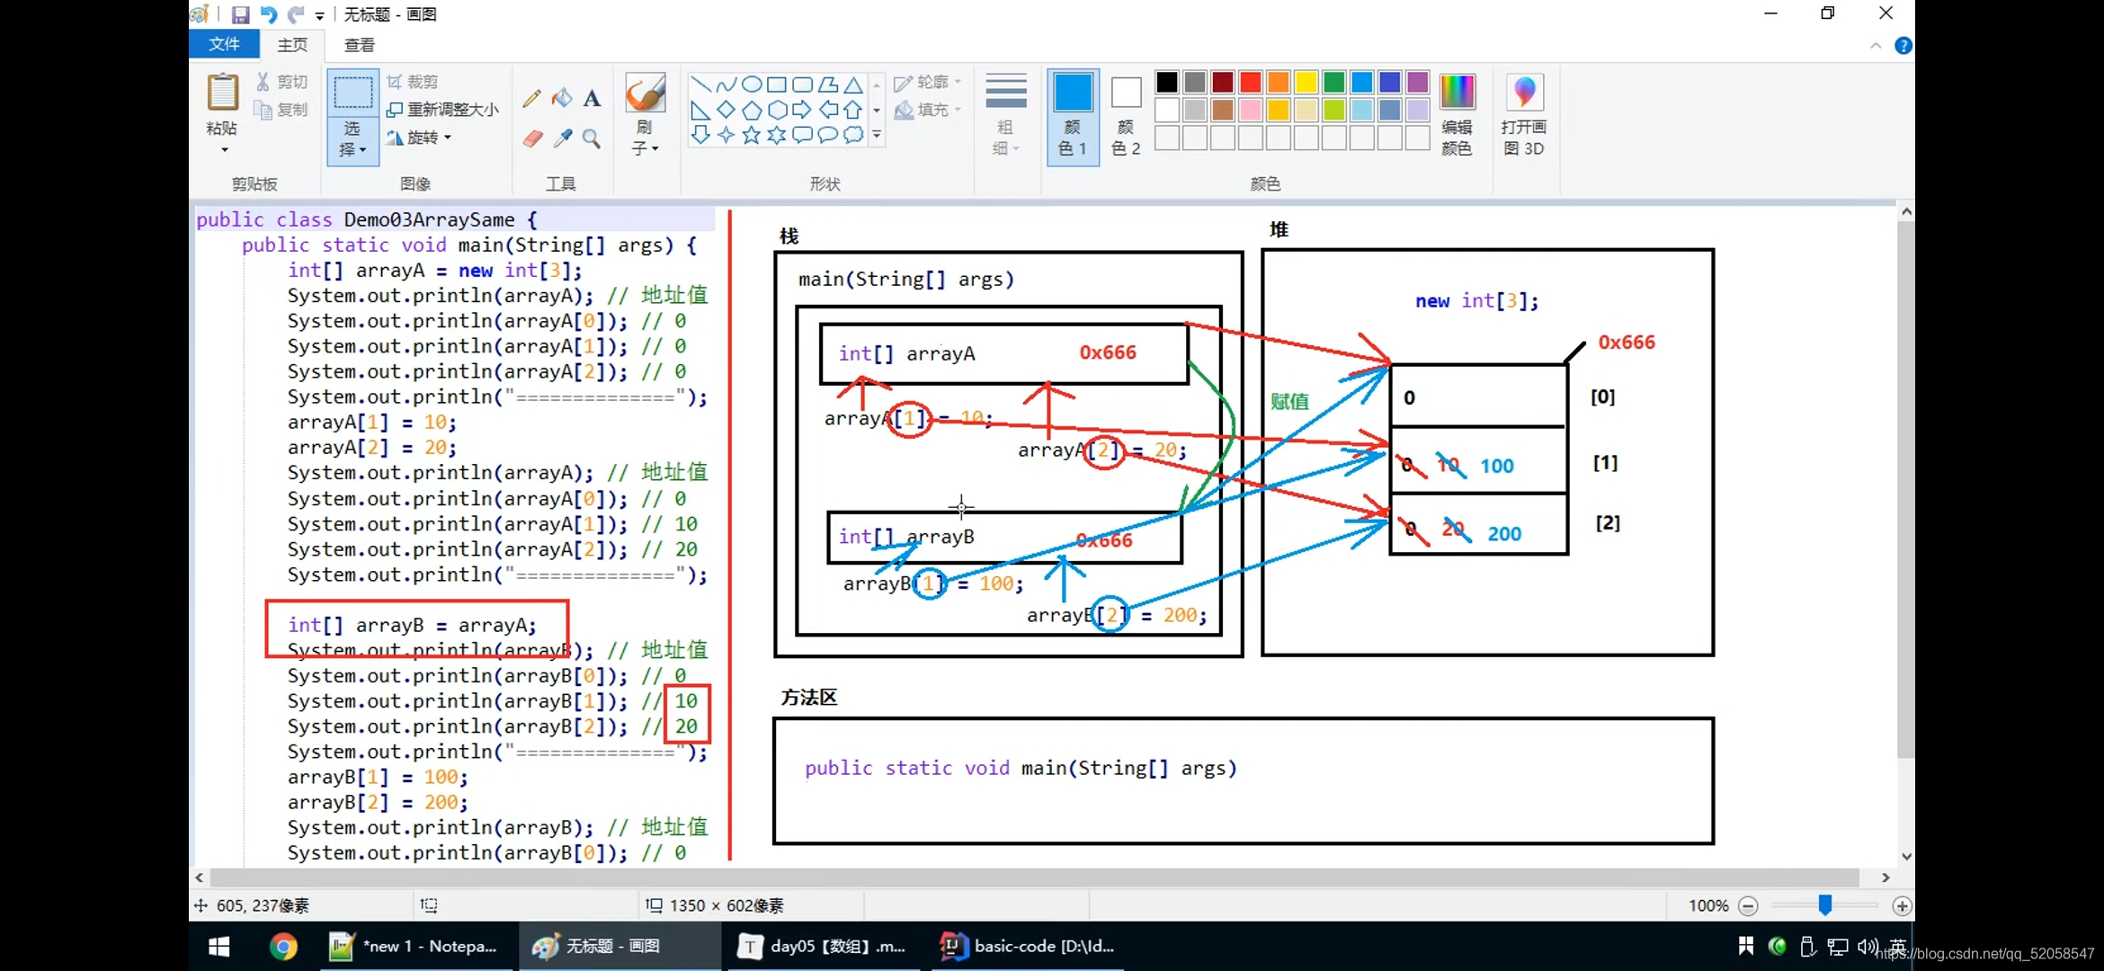Activate the Color 2 selector
2104x971 pixels.
(1126, 114)
